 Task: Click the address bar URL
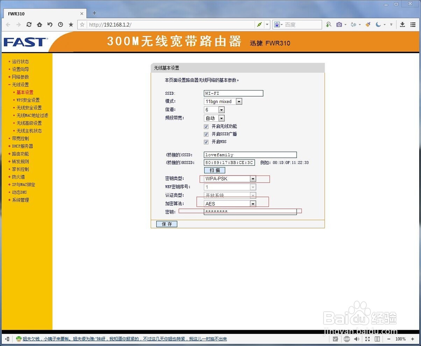pyautogui.click(x=110, y=25)
